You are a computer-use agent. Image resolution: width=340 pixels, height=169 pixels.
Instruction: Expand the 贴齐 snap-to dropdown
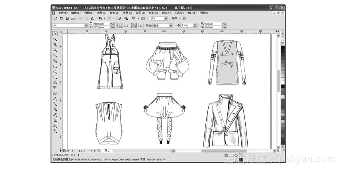coord(180,19)
